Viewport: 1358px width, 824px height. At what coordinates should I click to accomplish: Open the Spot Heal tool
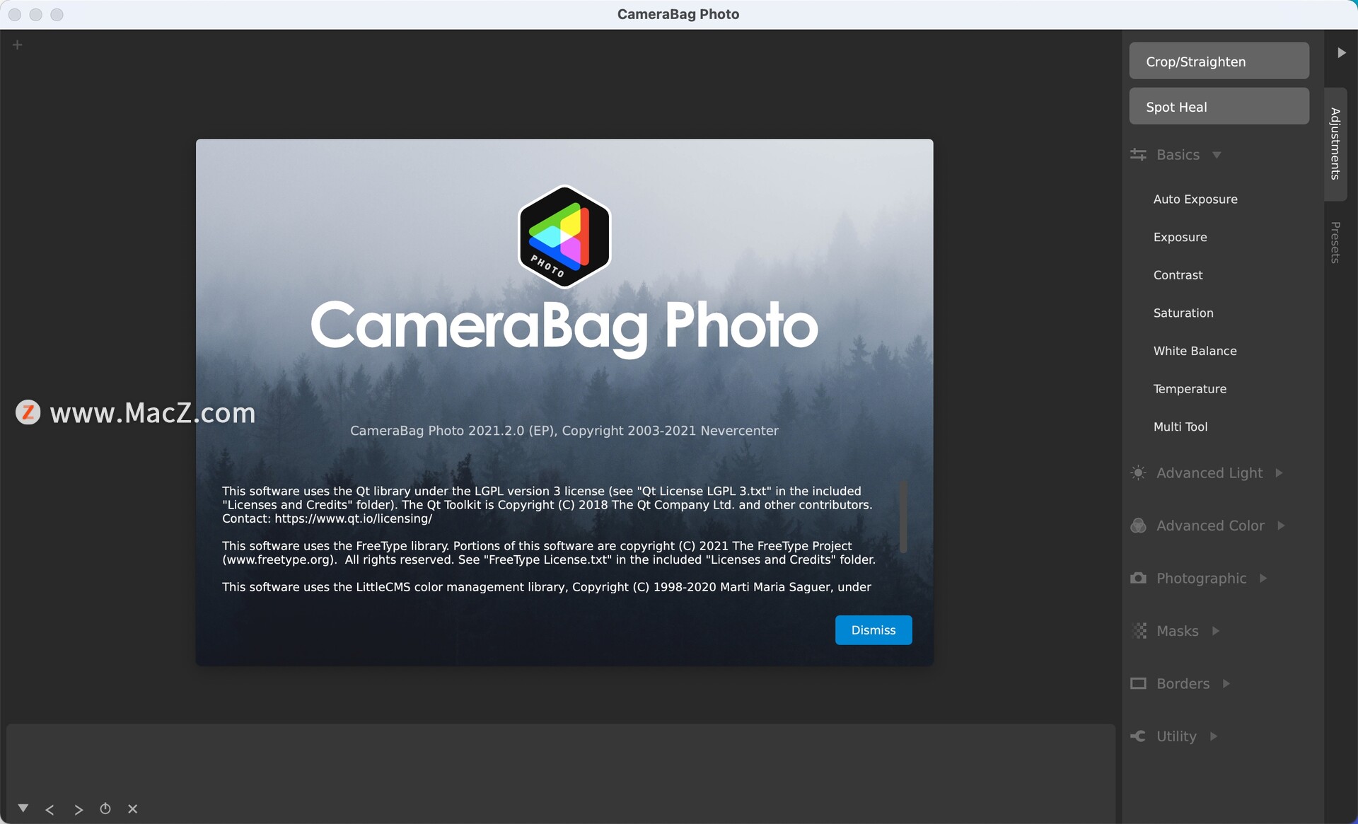pyautogui.click(x=1219, y=106)
